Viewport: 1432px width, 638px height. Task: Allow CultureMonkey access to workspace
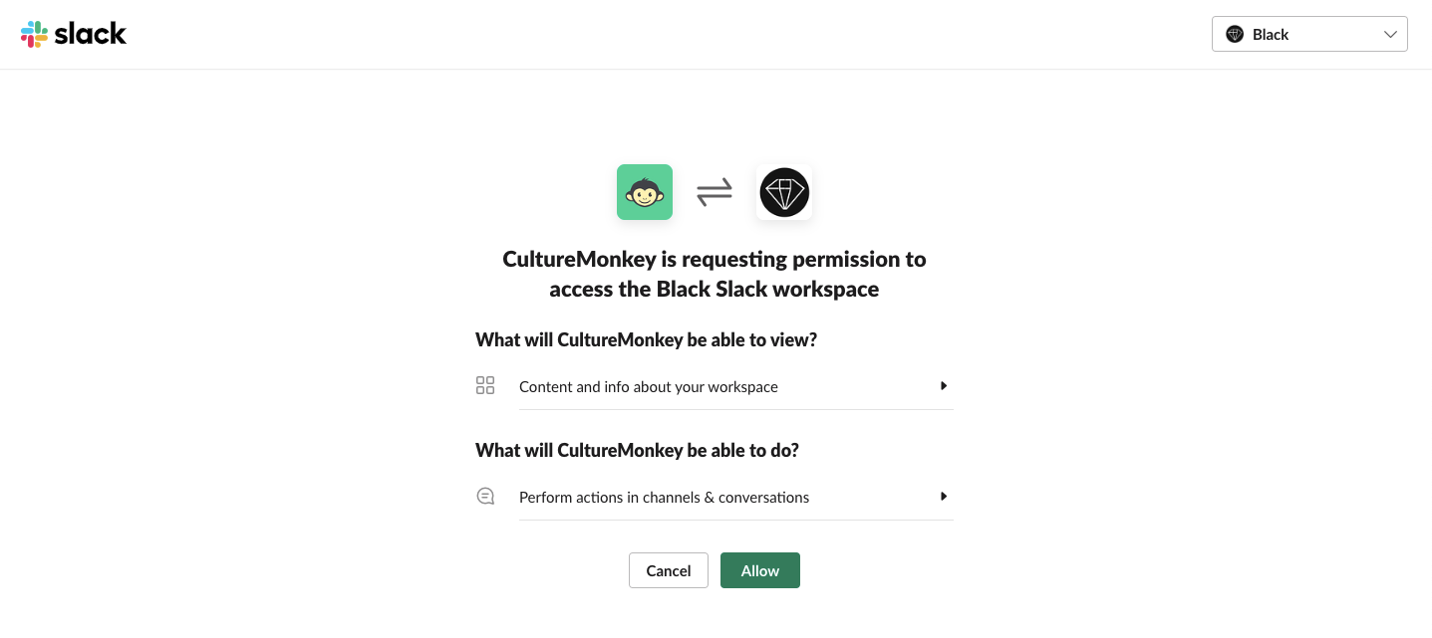pyautogui.click(x=760, y=570)
